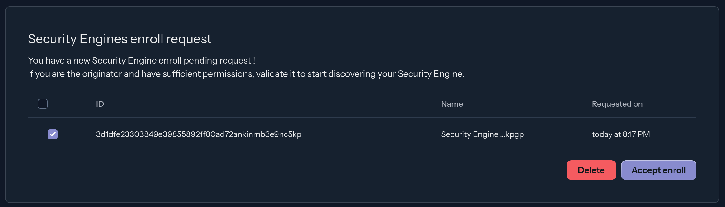Click the Name column header
725x207 pixels.
(x=452, y=104)
